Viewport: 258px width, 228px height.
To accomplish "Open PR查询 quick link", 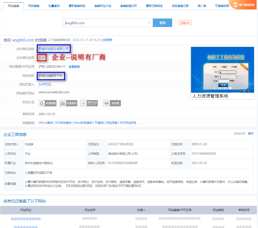I will tap(99, 123).
